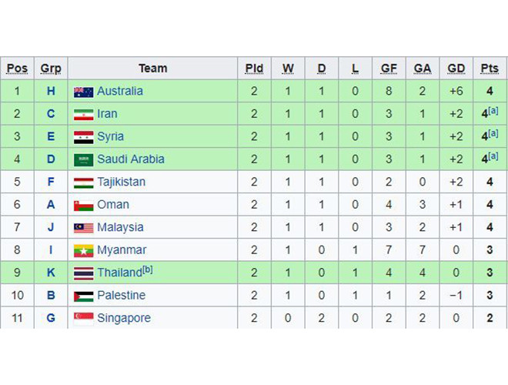508x385 pixels.
Task: Follow the Tajikistan team link
Action: coord(121,182)
